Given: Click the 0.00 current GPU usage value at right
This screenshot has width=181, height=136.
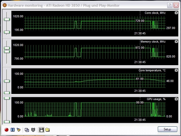Looking at the screenshot, I should point(169,116).
